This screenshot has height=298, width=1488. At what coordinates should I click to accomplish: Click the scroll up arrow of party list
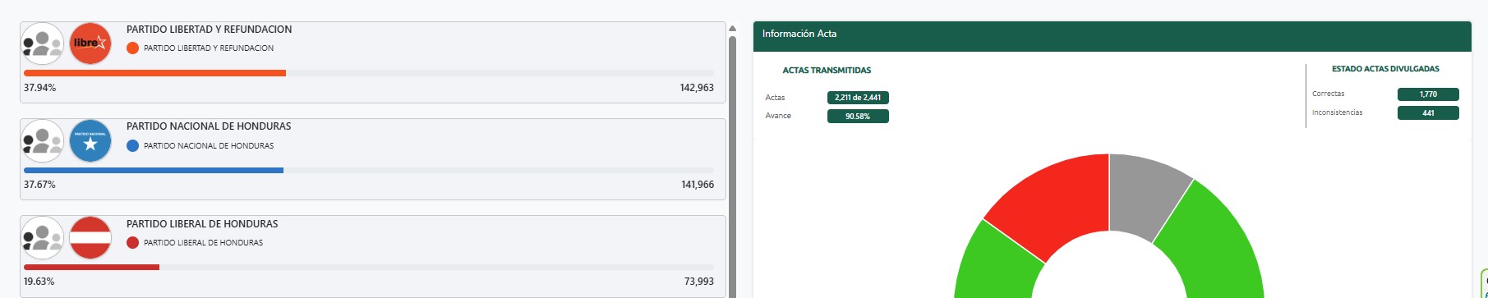(732, 29)
